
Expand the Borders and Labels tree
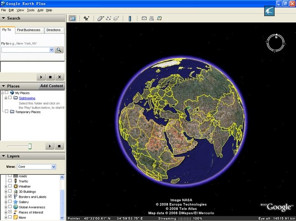[6, 197]
